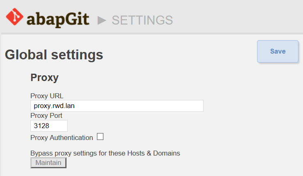Focus the Proxy Port field
Screen dimensions: 303x176
point(49,126)
